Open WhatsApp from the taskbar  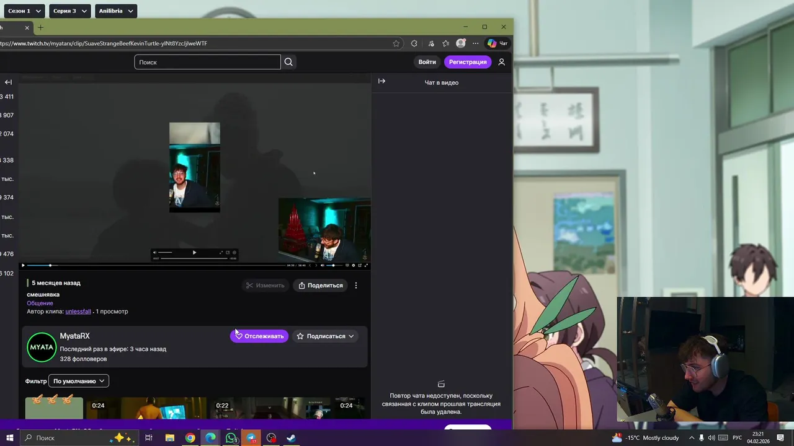[231, 438]
